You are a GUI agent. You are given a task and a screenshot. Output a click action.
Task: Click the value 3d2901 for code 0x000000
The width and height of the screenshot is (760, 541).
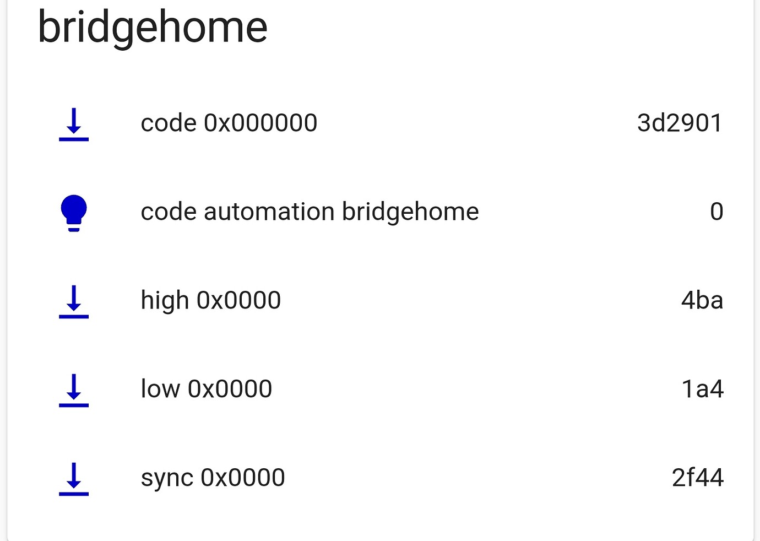680,123
